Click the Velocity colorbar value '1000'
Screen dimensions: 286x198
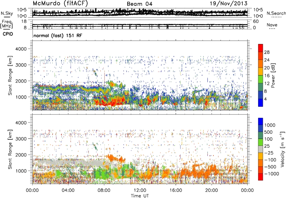[x=270, y=125]
